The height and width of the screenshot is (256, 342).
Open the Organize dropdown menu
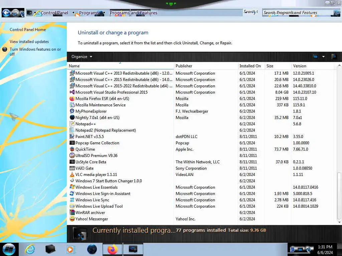[82, 57]
